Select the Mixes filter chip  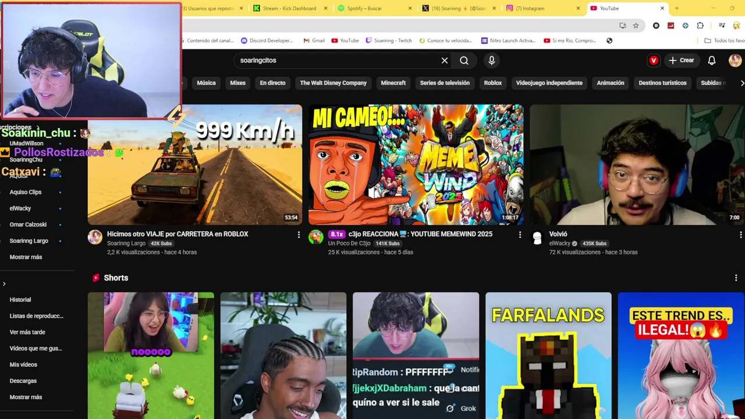[237, 83]
